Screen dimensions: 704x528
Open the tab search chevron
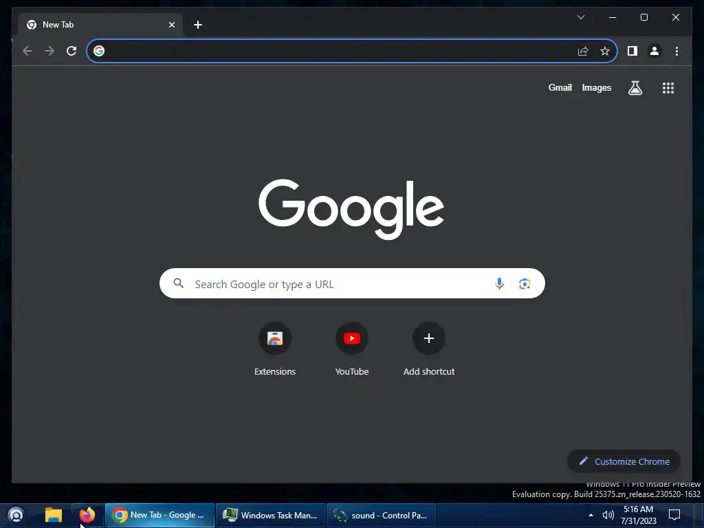[580, 17]
